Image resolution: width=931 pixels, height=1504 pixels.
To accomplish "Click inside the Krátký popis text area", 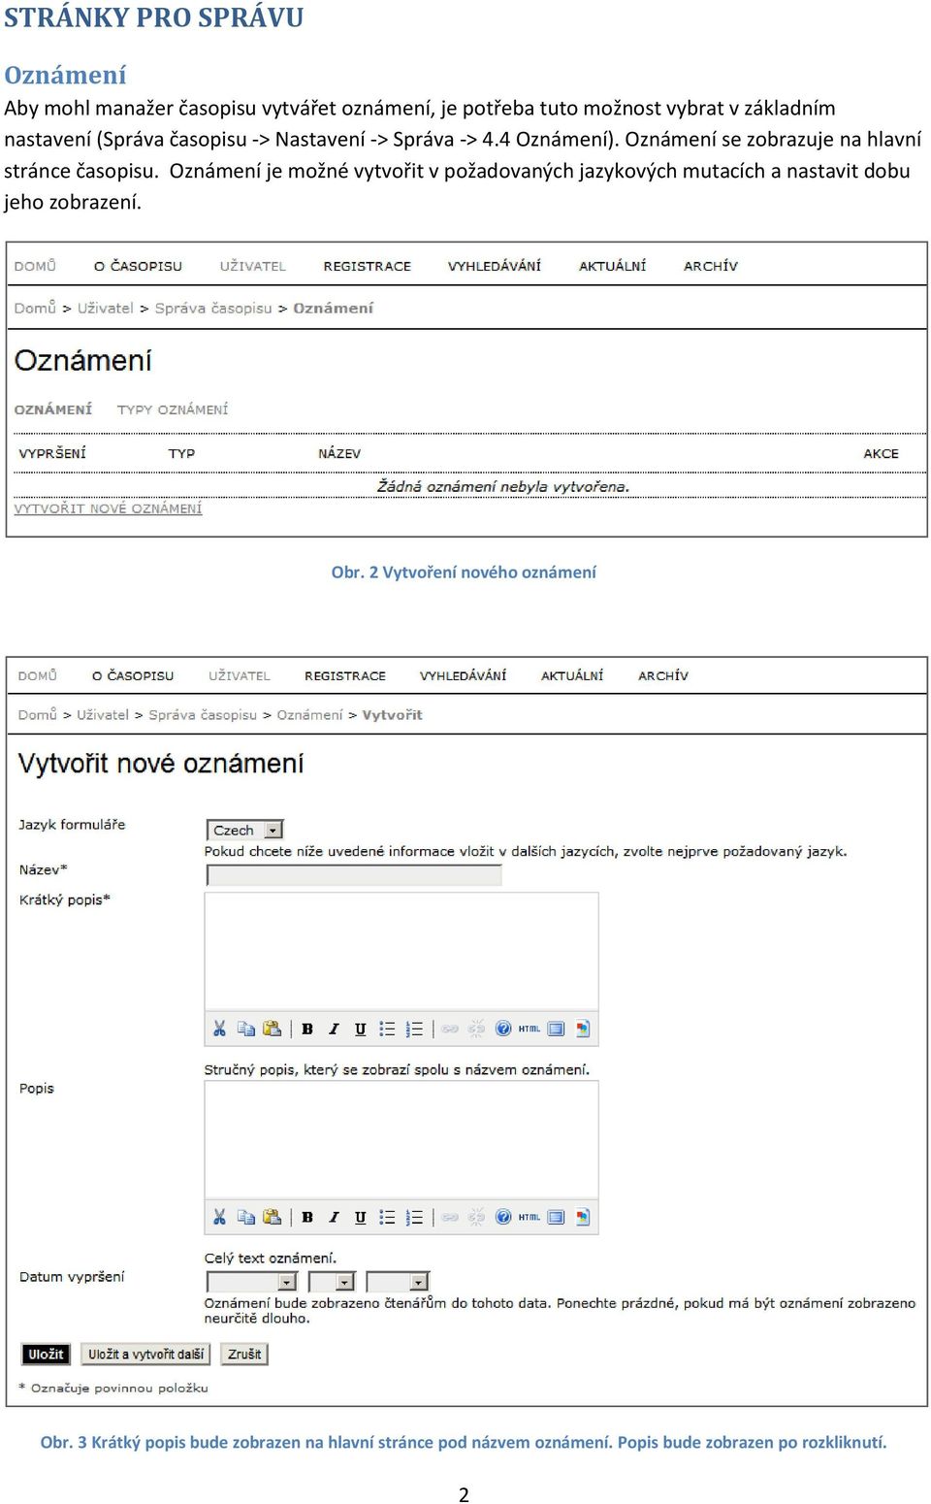I will (401, 951).
